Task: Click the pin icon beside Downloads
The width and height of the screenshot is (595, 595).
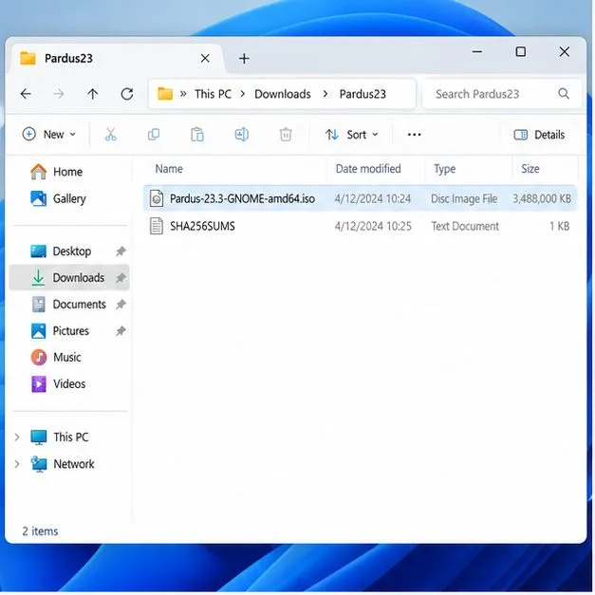Action: [x=121, y=278]
